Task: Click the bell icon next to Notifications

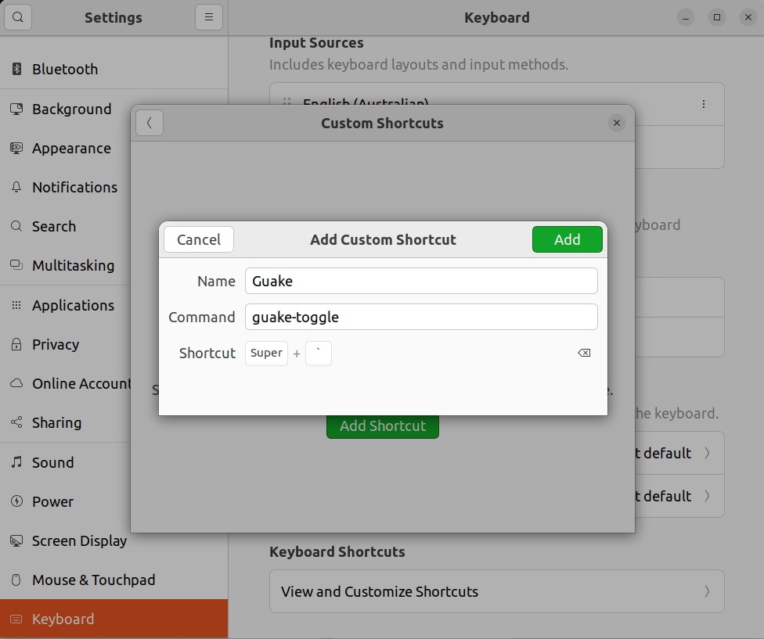Action: 16,187
